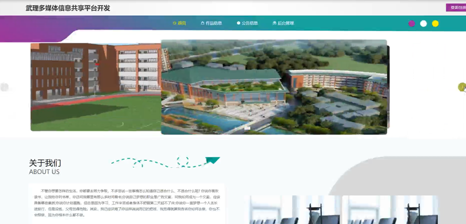This screenshot has width=466, height=224.
Task: Select the yellow theme color dot
Action: 435,24
